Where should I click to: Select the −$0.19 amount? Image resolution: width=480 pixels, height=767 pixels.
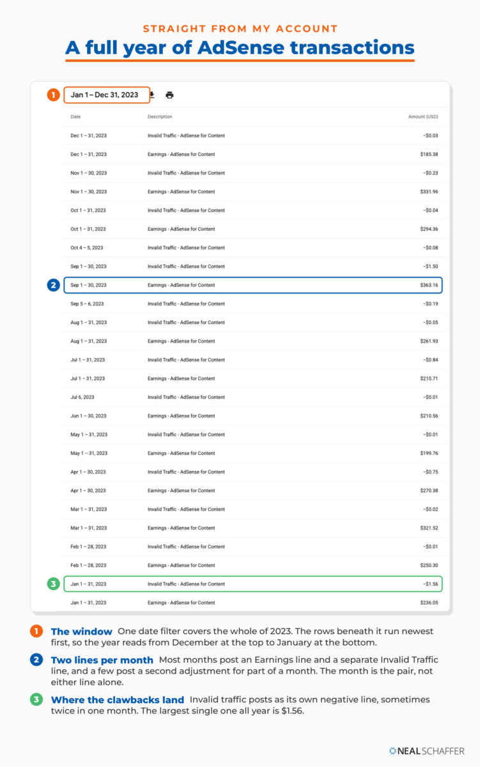tap(430, 304)
